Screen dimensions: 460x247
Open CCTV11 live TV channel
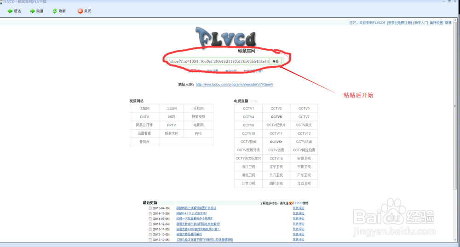pyautogui.click(x=276, y=133)
